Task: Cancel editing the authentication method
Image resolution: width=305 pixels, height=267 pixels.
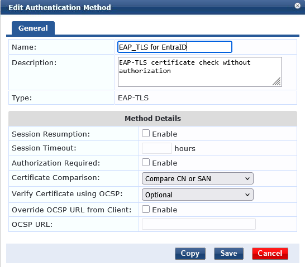Action: click(270, 254)
